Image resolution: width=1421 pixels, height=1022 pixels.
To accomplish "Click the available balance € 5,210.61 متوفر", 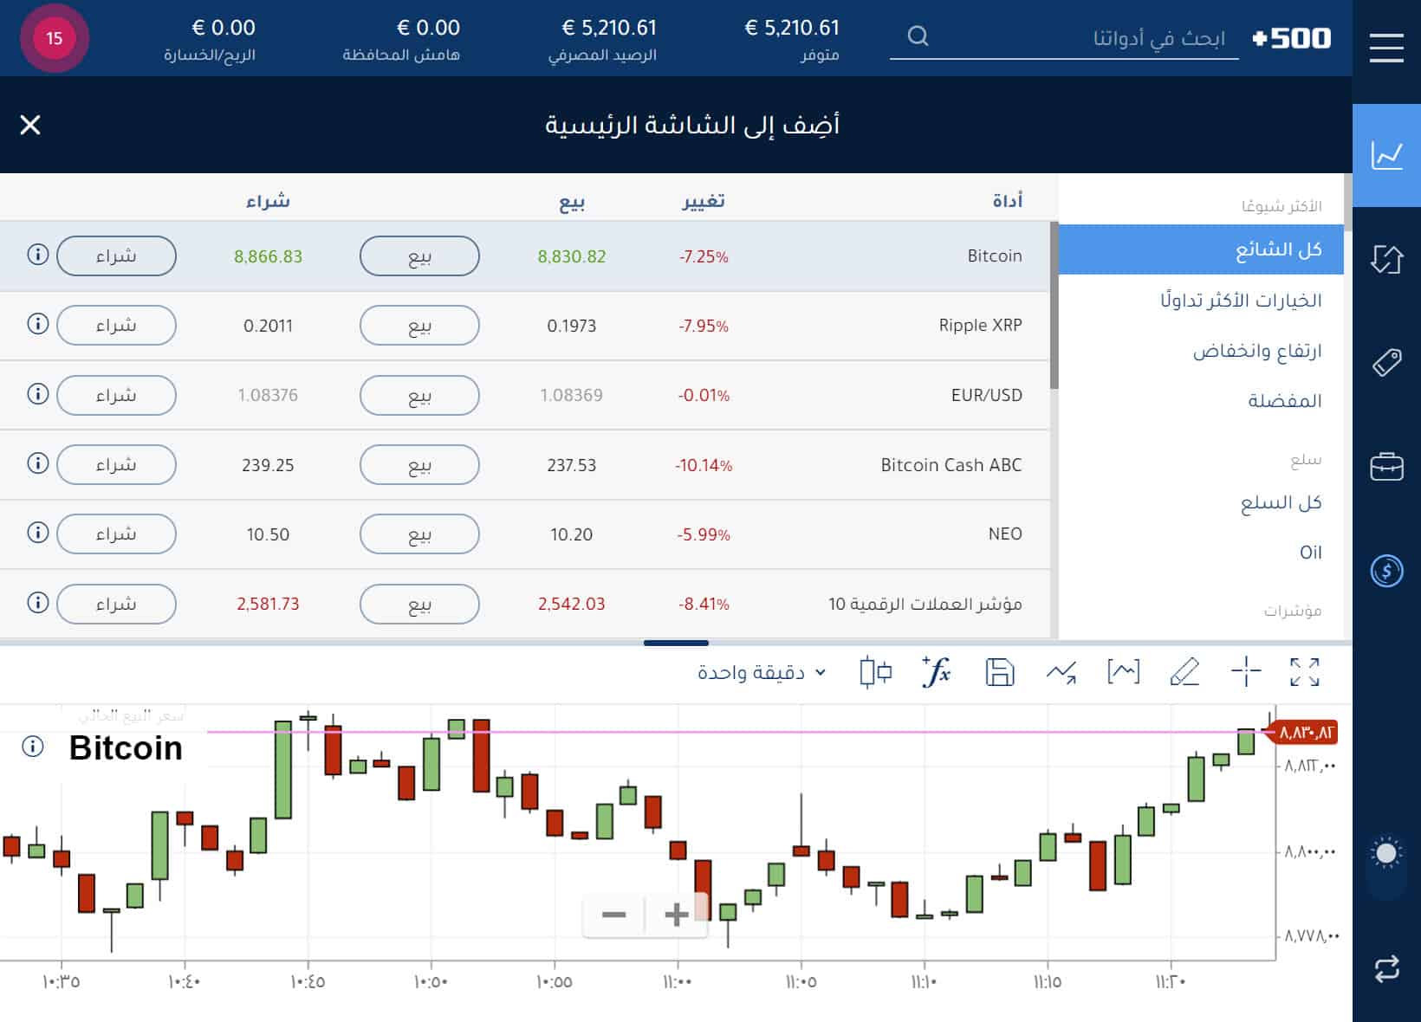I will point(792,39).
